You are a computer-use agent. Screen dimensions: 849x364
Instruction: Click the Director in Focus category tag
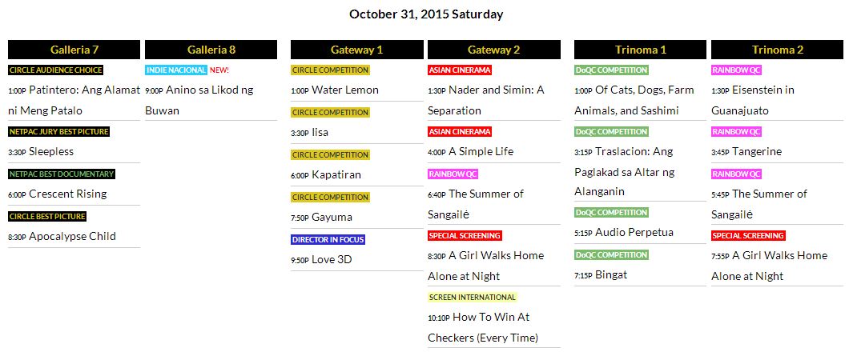point(328,239)
